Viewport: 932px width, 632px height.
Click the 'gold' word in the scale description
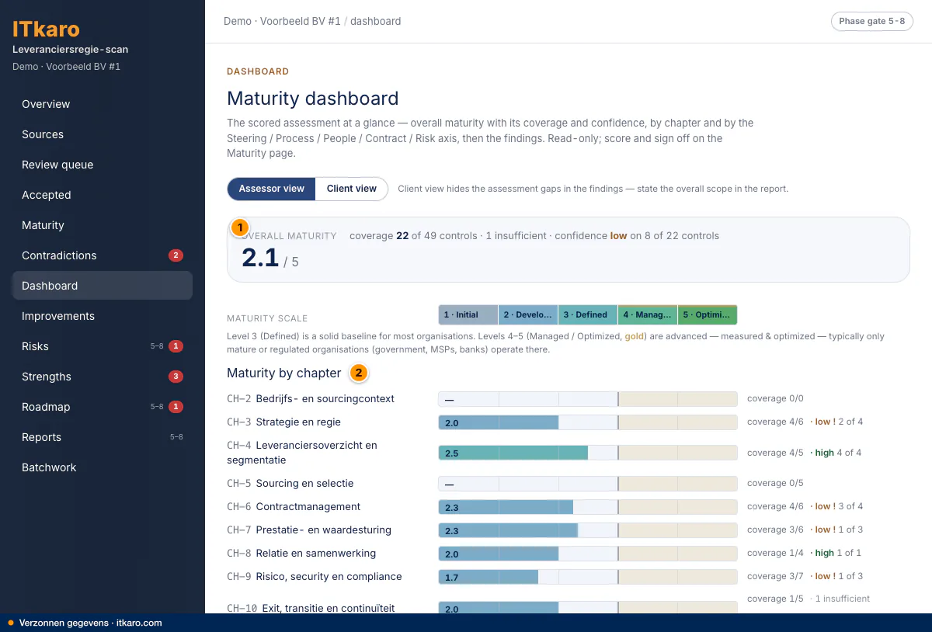coord(635,337)
